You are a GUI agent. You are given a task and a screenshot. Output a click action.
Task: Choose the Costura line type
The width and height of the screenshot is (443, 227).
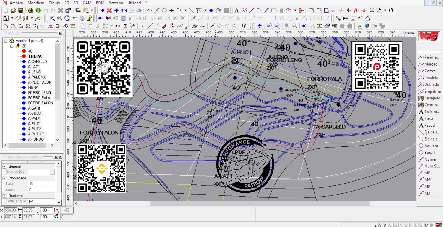(x=428, y=105)
